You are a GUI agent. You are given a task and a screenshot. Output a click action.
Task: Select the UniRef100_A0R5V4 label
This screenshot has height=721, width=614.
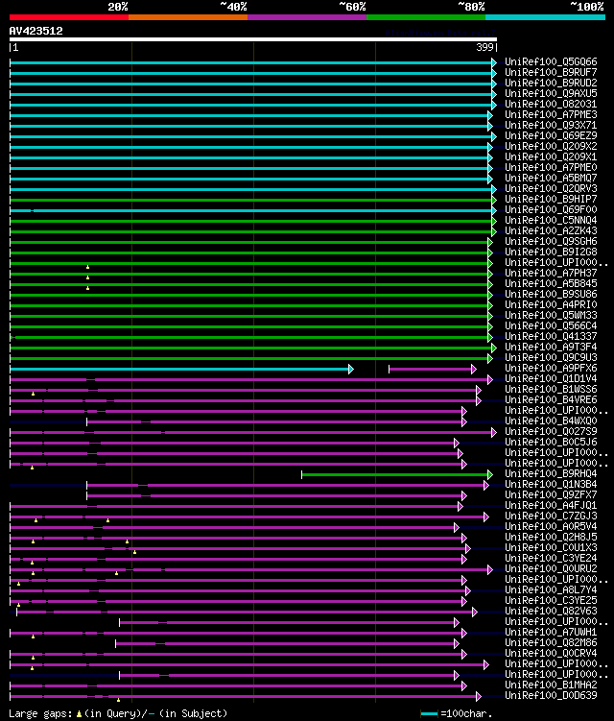551,526
